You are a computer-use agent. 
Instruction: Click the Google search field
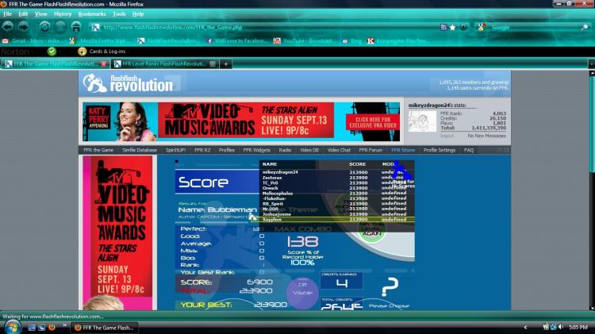(534, 27)
